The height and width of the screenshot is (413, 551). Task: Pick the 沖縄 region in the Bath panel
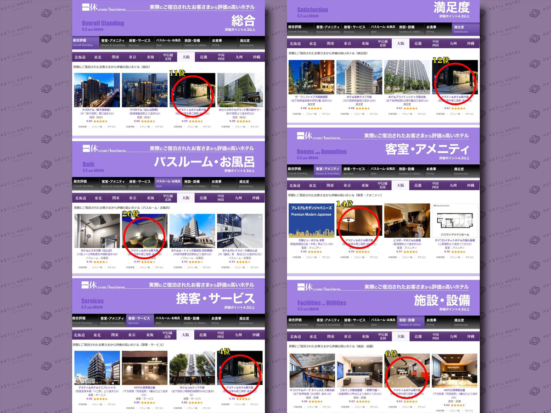pyautogui.click(x=256, y=198)
